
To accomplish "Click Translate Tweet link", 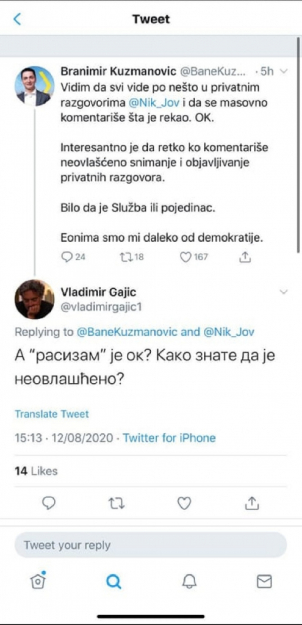I will pos(52,414).
